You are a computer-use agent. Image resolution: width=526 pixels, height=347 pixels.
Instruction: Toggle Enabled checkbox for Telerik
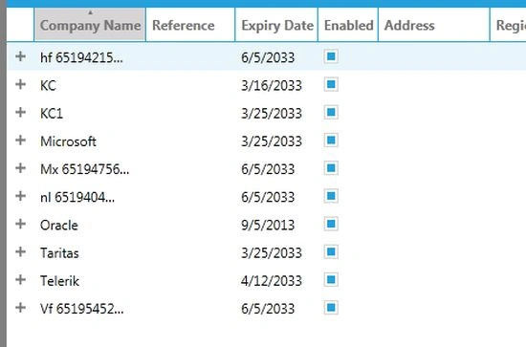pyautogui.click(x=331, y=280)
